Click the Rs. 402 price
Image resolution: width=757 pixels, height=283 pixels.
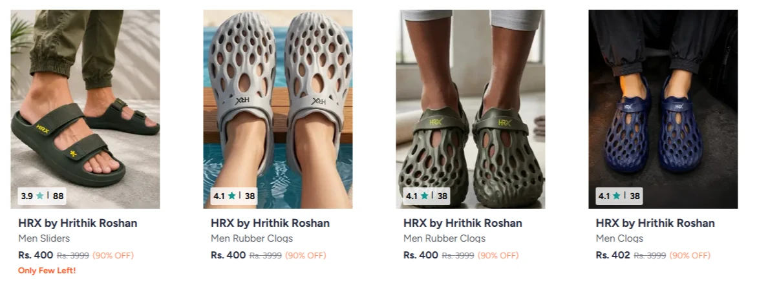click(x=613, y=255)
